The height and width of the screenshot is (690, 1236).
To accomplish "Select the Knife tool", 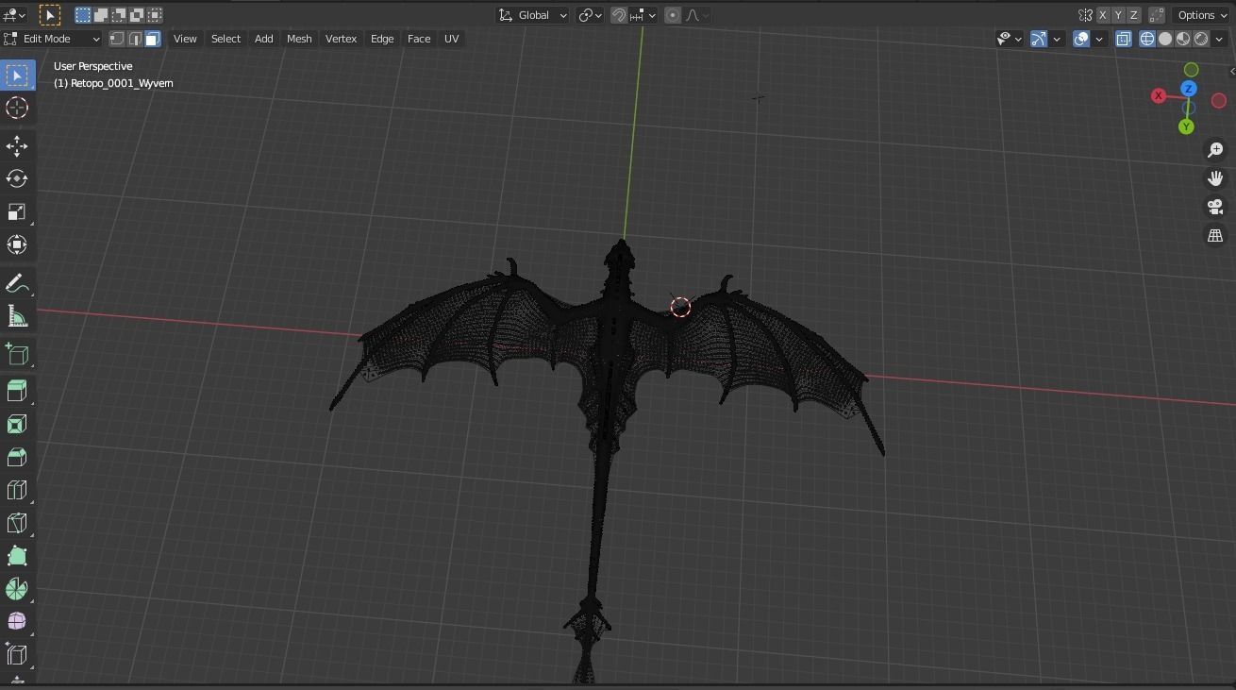I will [17, 523].
